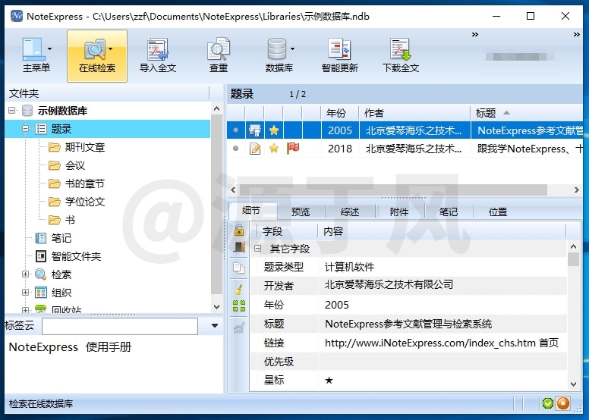Sort records by 年份 column header
This screenshot has height=420, width=589.
(x=339, y=113)
